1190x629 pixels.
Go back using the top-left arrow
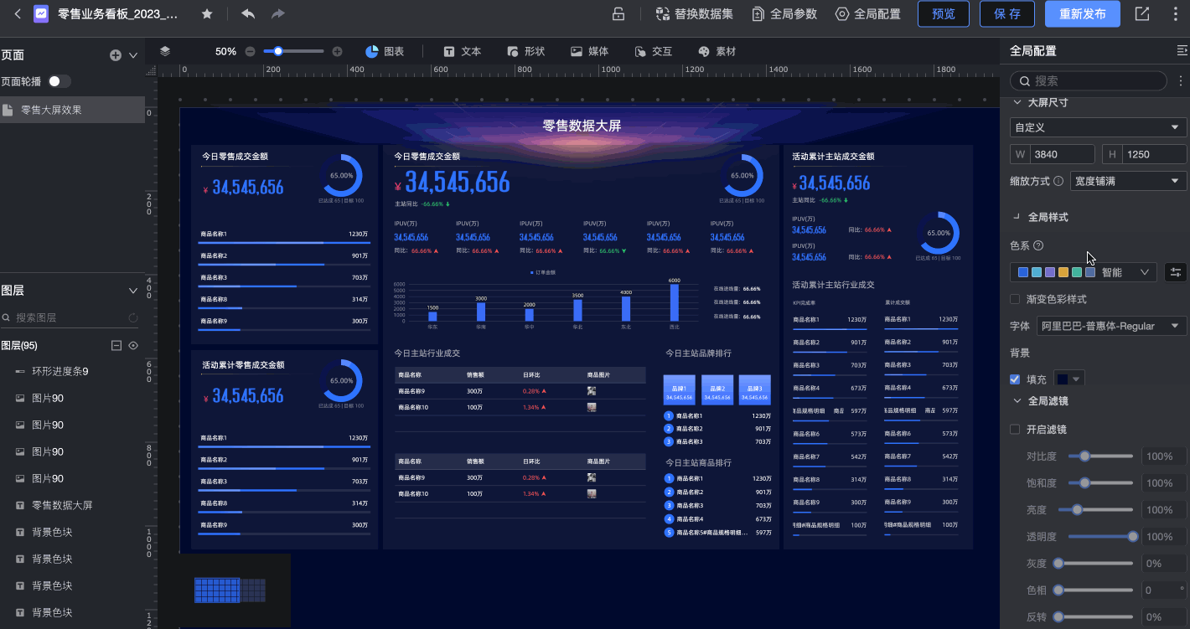tap(18, 14)
